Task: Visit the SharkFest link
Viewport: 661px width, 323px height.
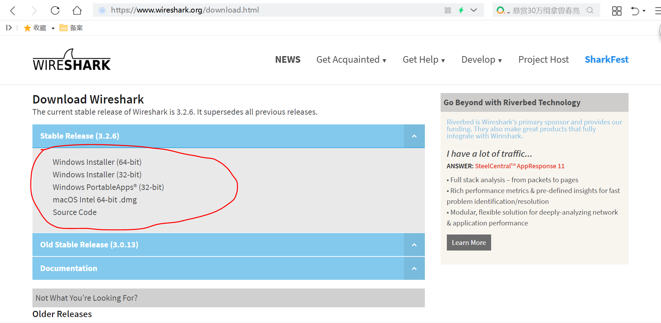Action: click(607, 60)
